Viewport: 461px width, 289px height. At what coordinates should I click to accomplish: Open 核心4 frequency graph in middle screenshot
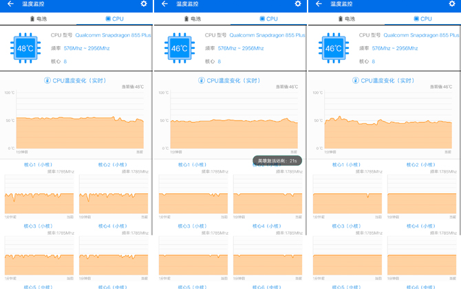pyautogui.click(x=268, y=255)
